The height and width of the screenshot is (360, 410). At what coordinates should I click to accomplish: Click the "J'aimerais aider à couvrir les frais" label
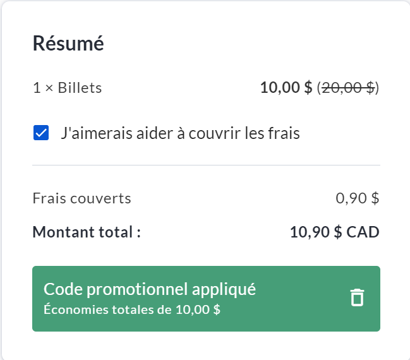click(180, 133)
